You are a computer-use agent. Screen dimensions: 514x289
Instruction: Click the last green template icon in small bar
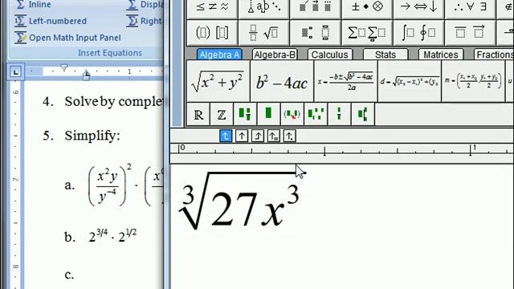pos(362,114)
